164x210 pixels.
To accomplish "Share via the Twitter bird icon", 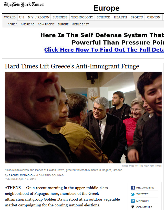I will point(133,194).
